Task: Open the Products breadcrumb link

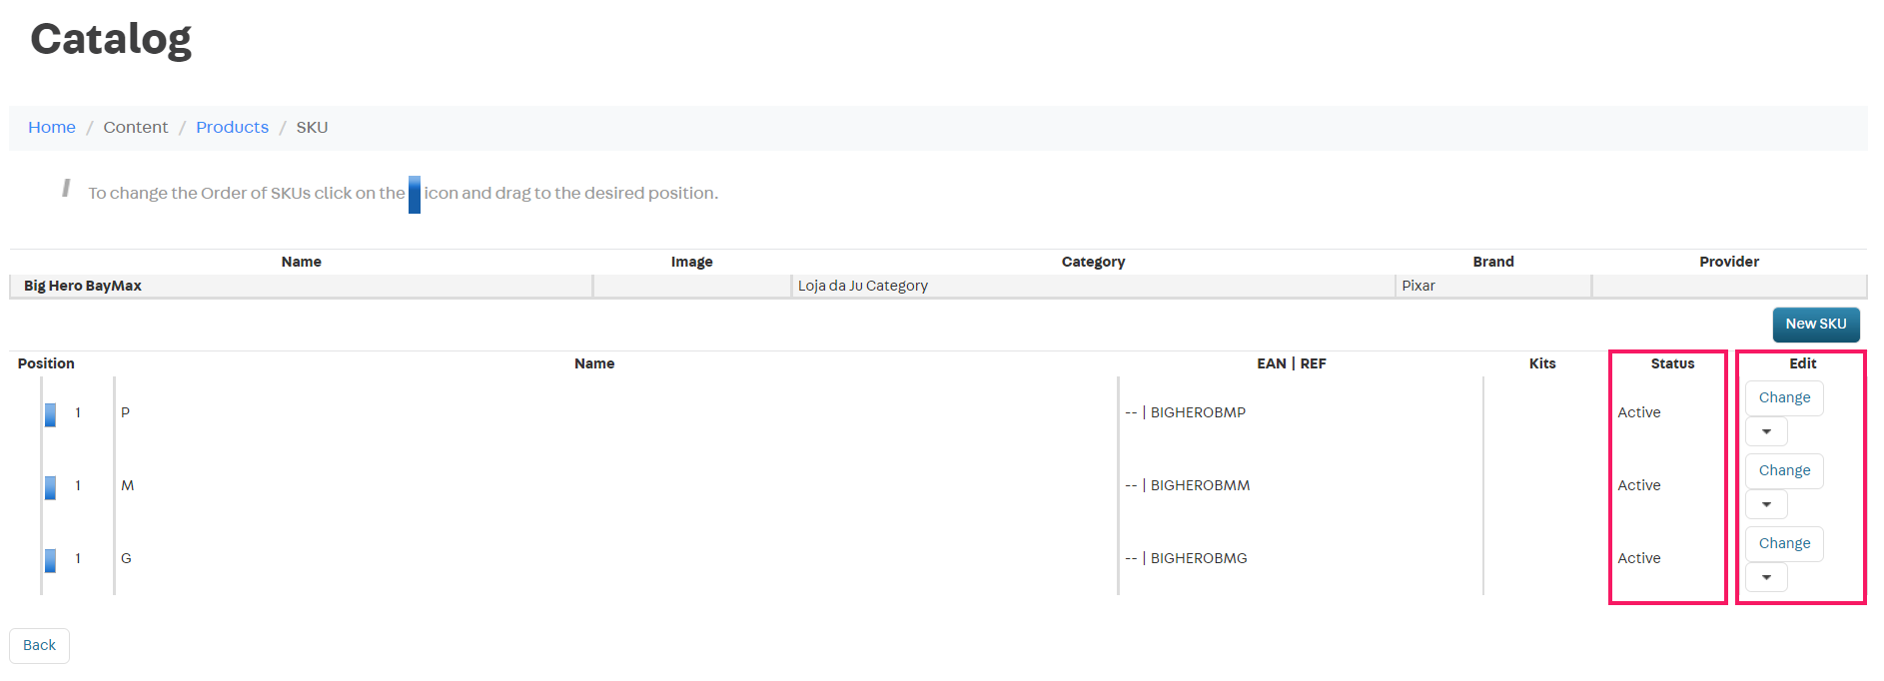Action: pos(232,128)
